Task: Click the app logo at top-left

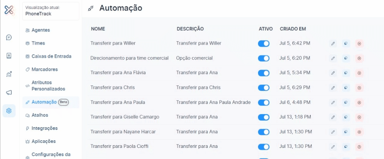Action: coord(9,10)
